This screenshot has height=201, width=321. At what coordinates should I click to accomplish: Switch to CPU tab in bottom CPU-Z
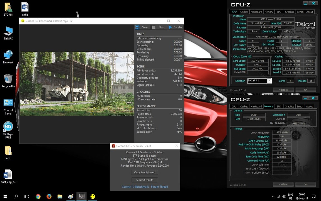[x=234, y=107]
